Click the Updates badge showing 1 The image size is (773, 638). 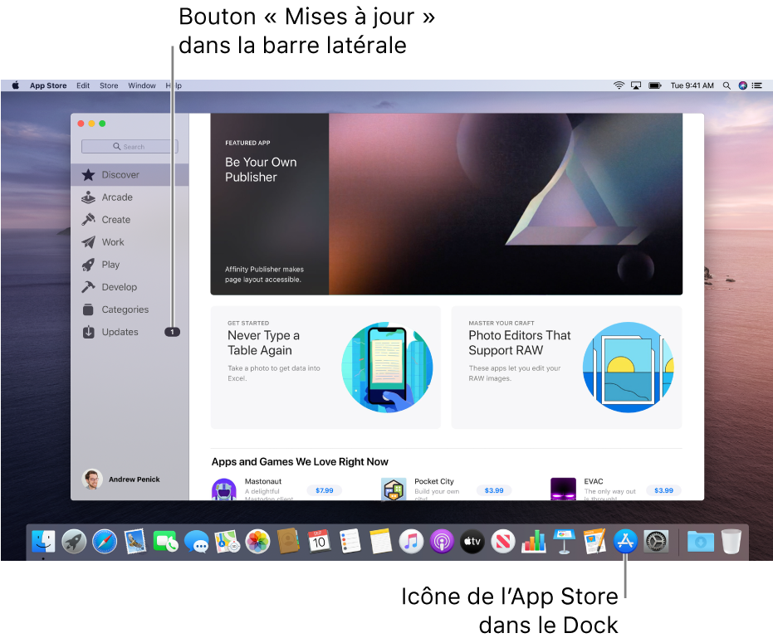click(172, 332)
